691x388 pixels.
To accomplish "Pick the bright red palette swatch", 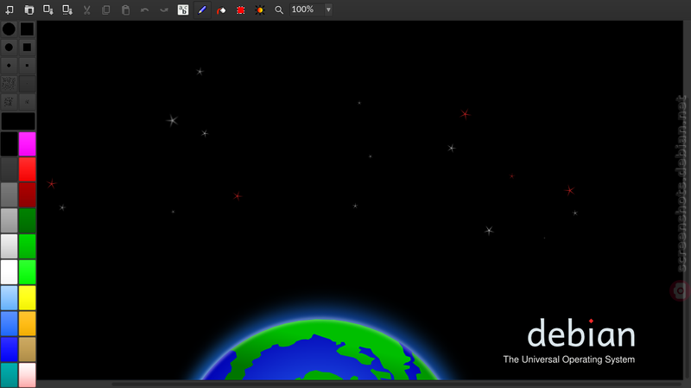I will [28, 169].
